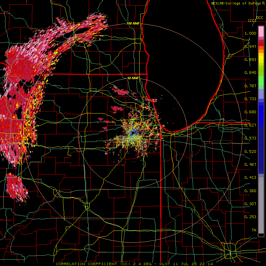
Task: Click the 1.000 value on color scale
Action: (250, 33)
